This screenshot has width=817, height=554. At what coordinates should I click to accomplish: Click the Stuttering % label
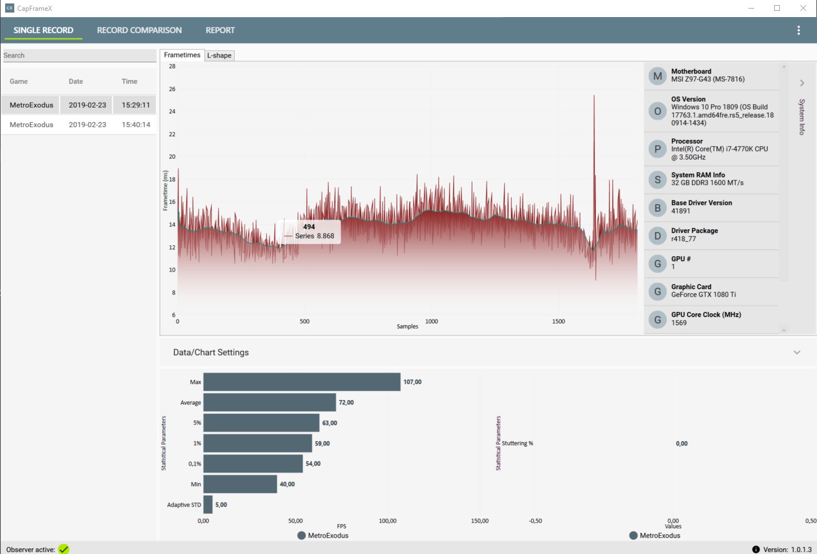(517, 443)
